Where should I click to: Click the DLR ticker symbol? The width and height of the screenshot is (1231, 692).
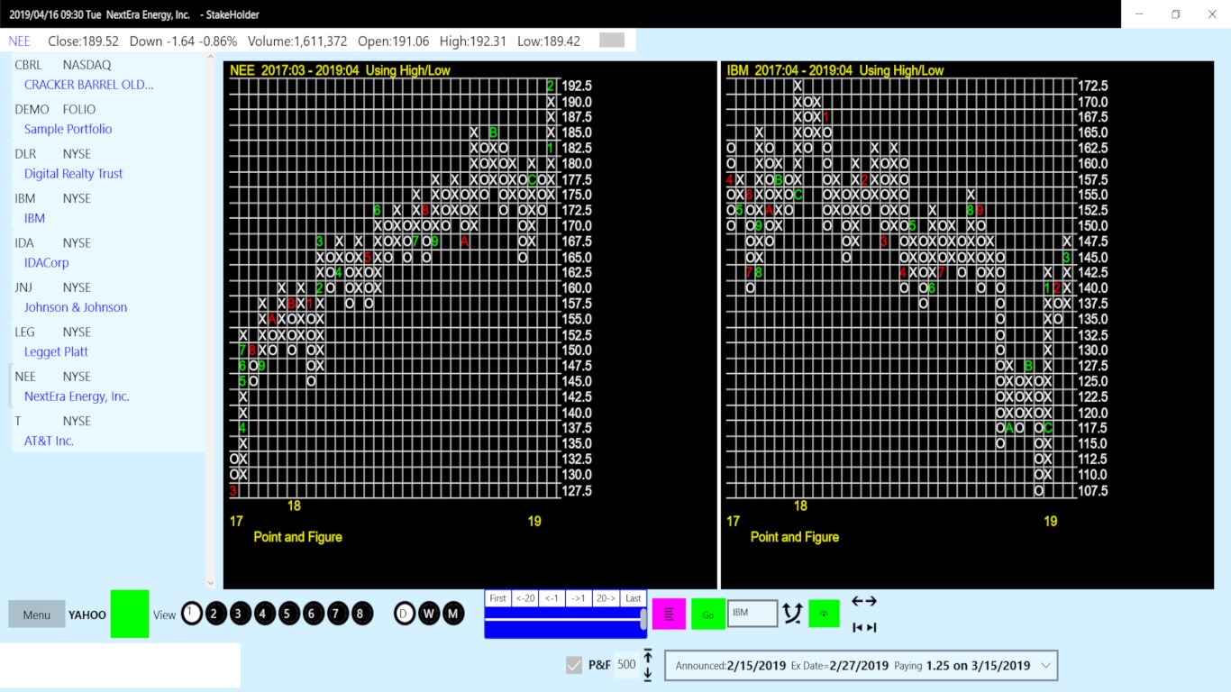[25, 154]
